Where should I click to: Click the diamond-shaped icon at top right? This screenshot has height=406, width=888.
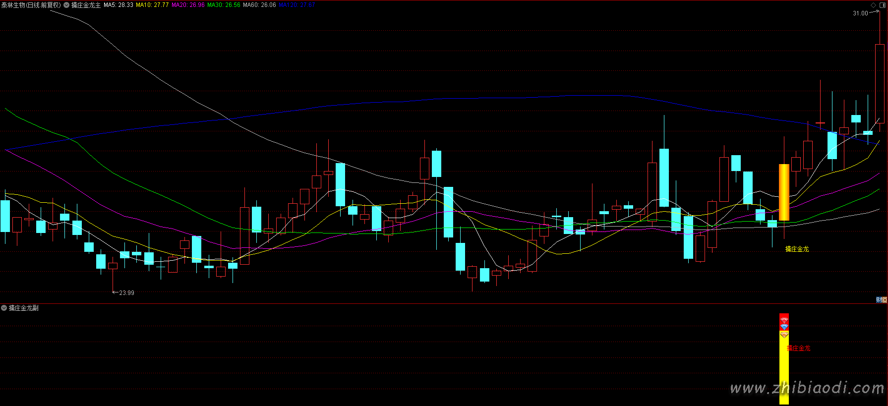[874, 5]
